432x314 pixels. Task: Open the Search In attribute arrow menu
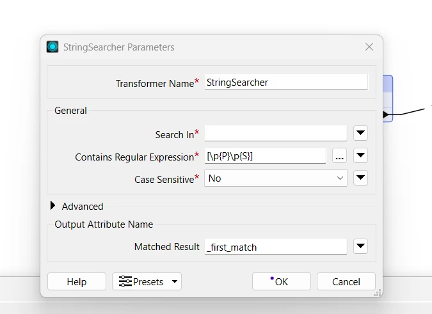361,134
